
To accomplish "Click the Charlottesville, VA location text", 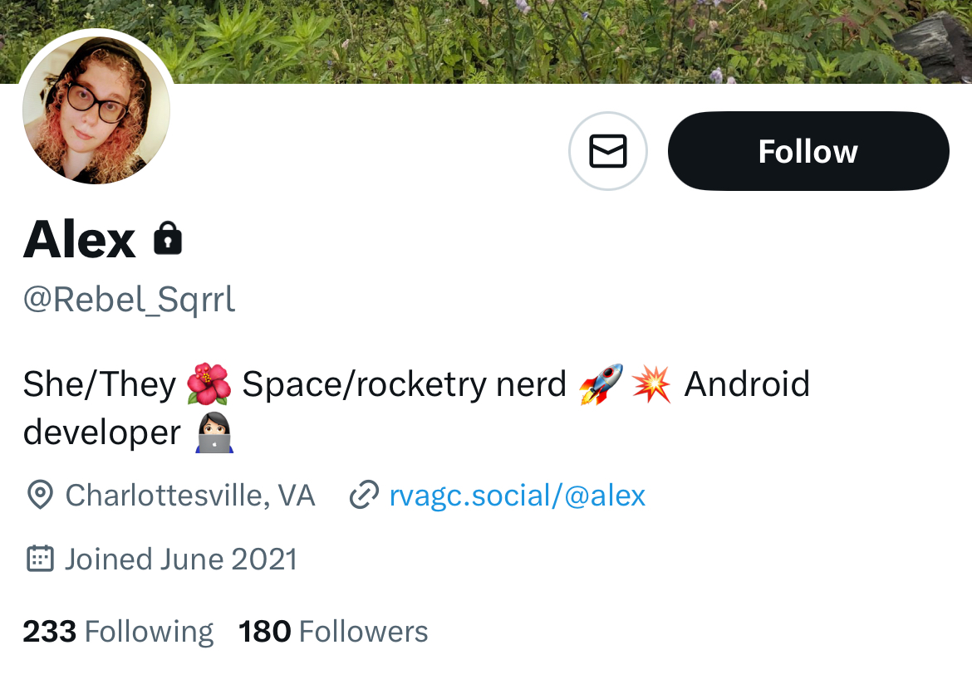I will pos(190,496).
